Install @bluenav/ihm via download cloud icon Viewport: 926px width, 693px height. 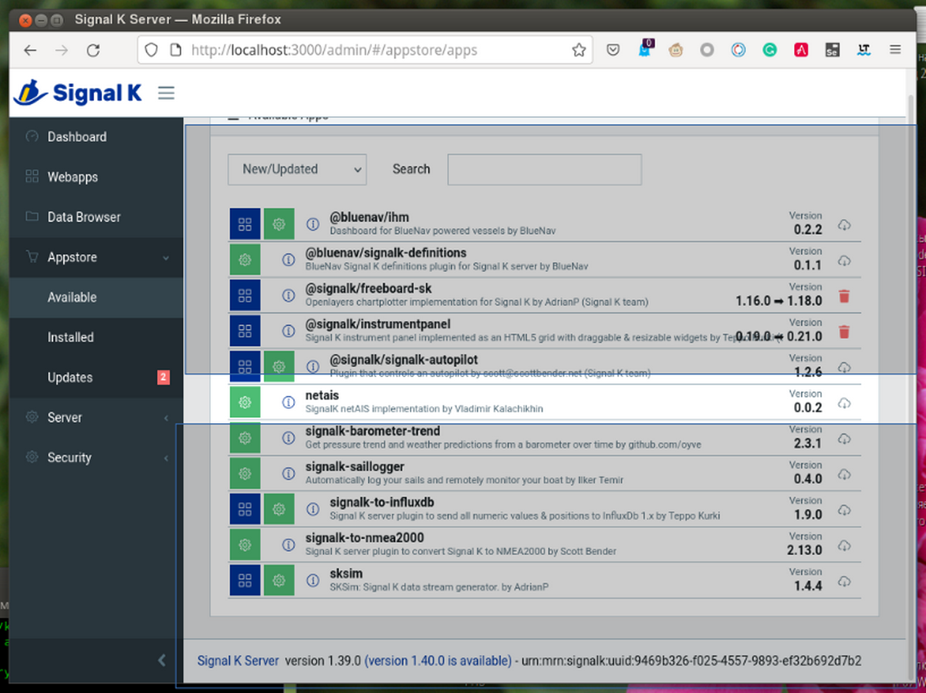(x=844, y=225)
